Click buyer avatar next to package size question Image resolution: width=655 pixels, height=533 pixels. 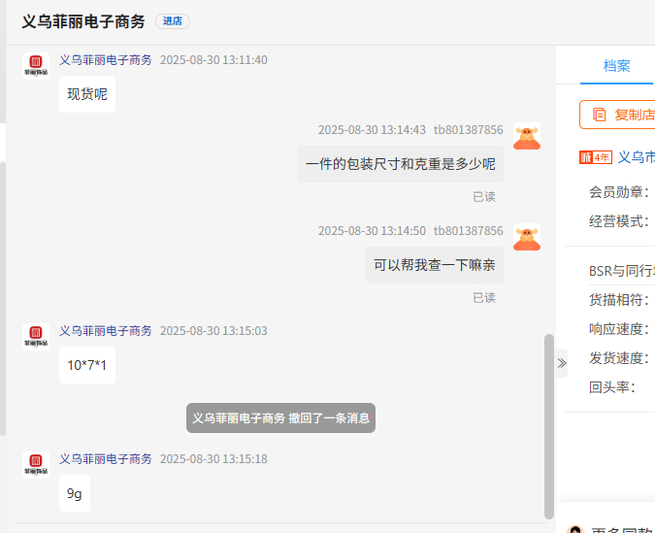pyautogui.click(x=527, y=136)
